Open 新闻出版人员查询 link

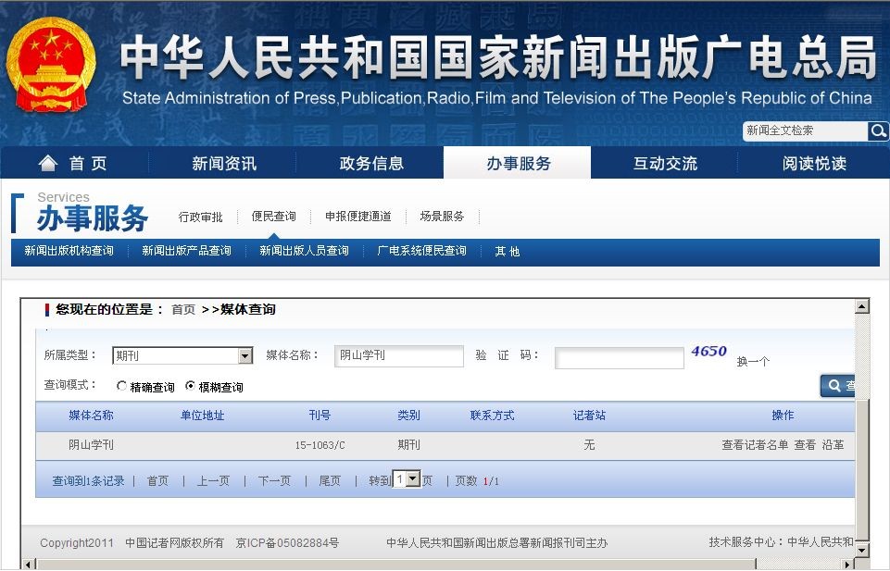point(304,251)
